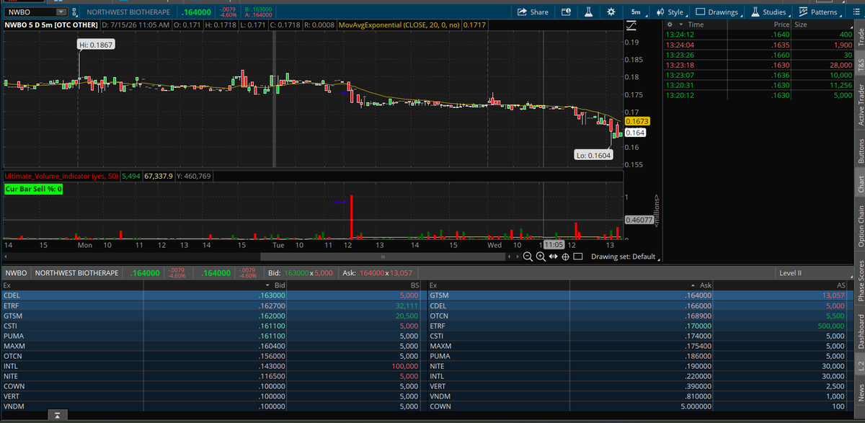The width and height of the screenshot is (865, 423).
Task: Click the Level II label
Action: click(x=790, y=273)
